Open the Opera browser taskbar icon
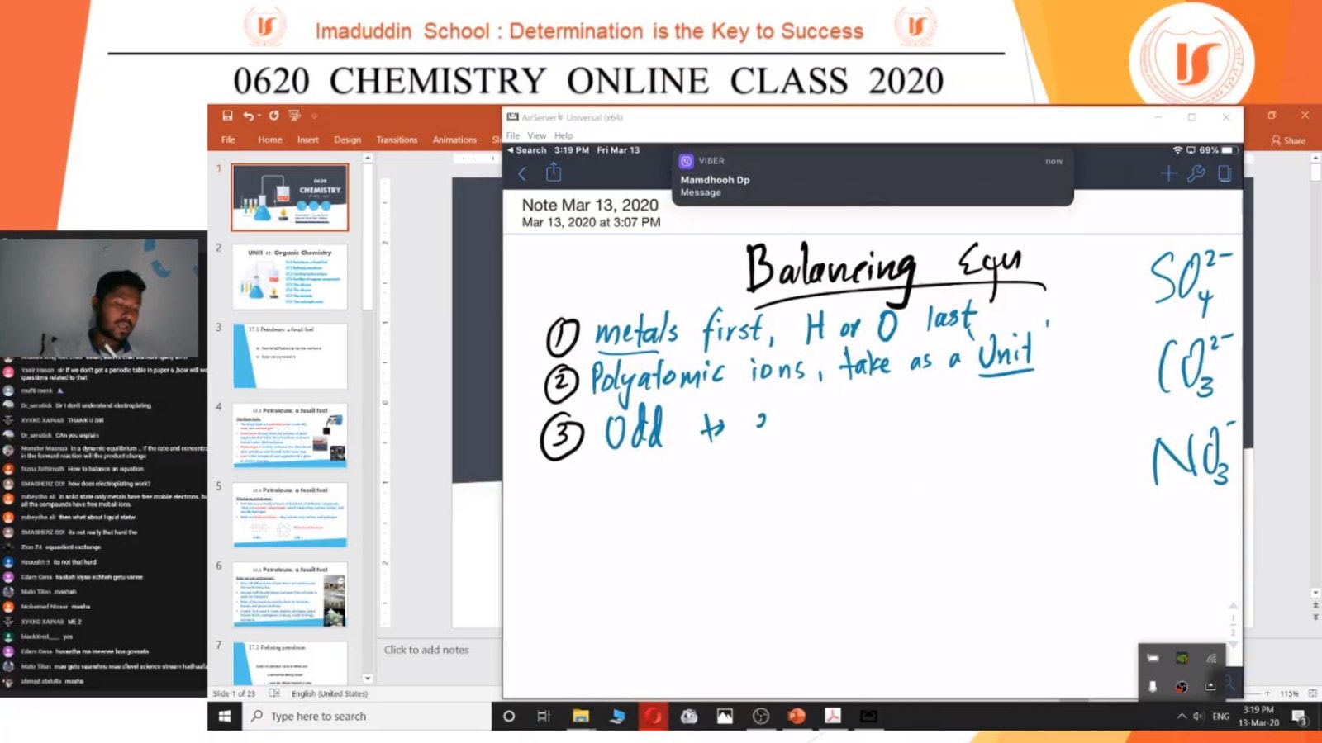This screenshot has height=743, width=1322. (653, 716)
